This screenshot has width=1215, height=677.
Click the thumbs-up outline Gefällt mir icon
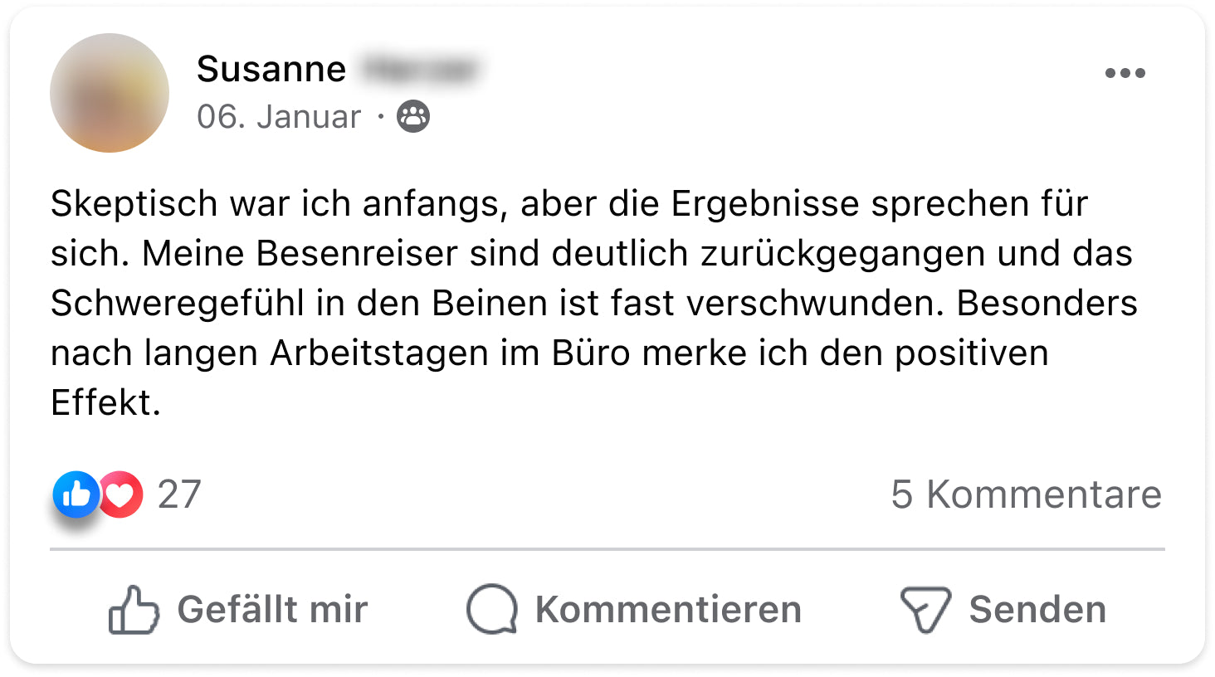tap(134, 610)
